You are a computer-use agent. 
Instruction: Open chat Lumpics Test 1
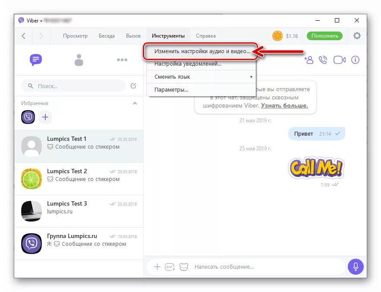pyautogui.click(x=79, y=146)
